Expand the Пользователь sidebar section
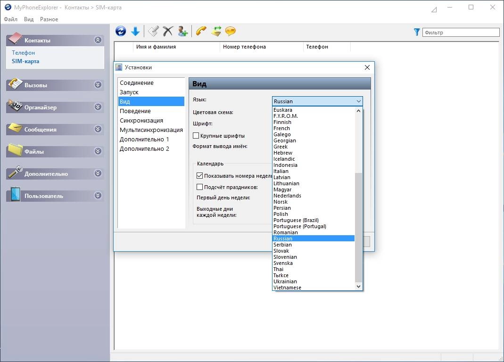Screen dimensions: 504x362 [98, 196]
